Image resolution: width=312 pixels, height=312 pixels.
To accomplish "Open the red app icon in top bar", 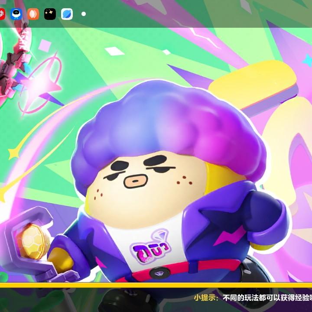I will tap(1, 14).
